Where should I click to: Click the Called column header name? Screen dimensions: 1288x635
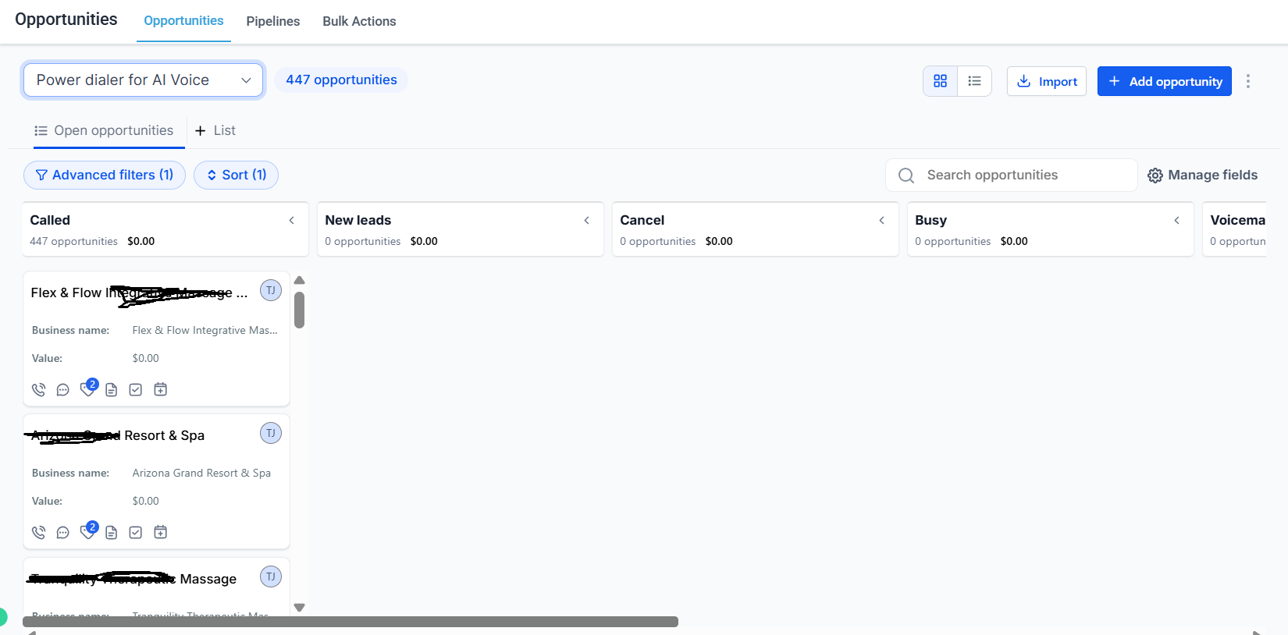pyautogui.click(x=50, y=220)
